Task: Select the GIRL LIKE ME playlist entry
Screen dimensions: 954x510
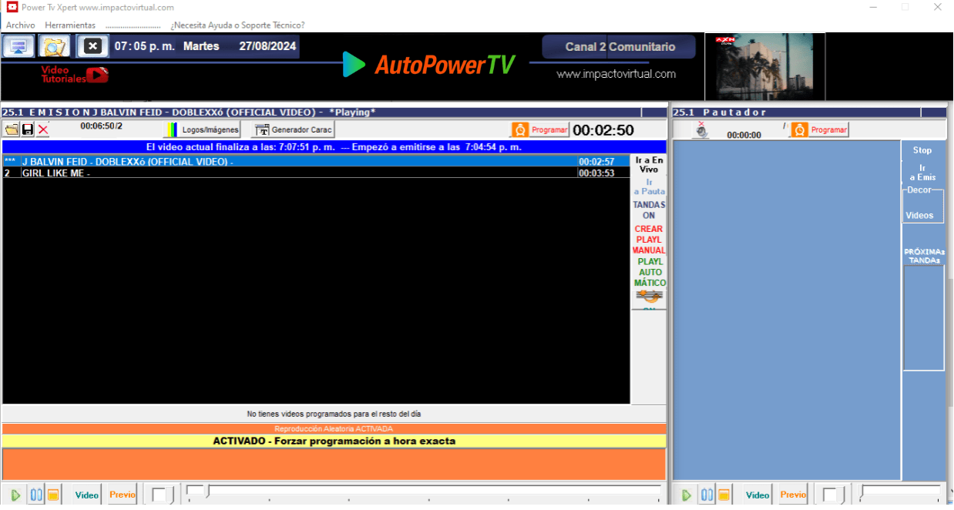Action: pos(231,173)
